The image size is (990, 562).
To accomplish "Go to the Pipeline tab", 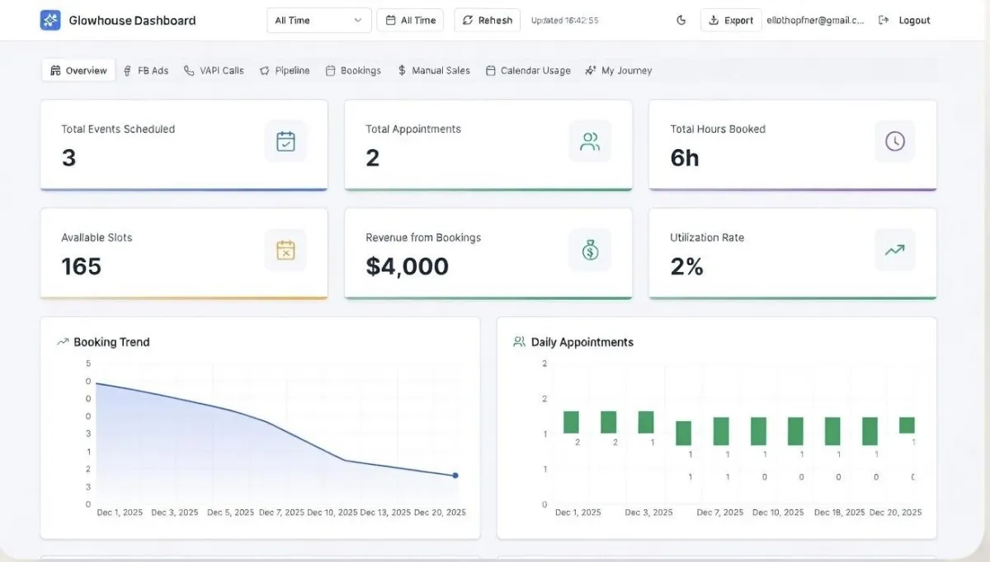I will pos(285,71).
